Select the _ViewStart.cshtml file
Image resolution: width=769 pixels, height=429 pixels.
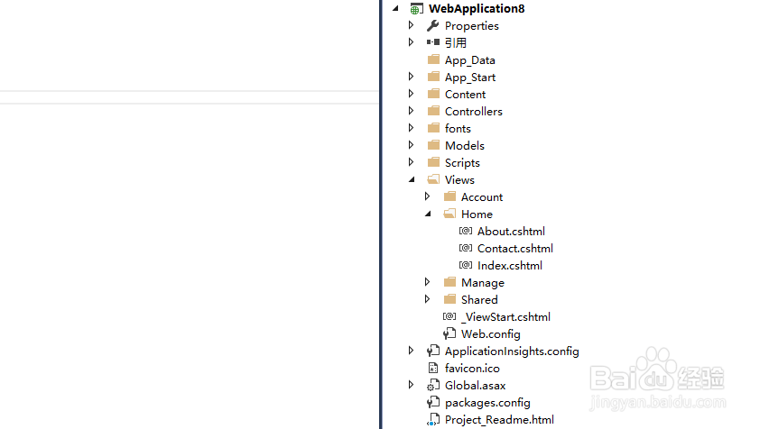click(505, 317)
